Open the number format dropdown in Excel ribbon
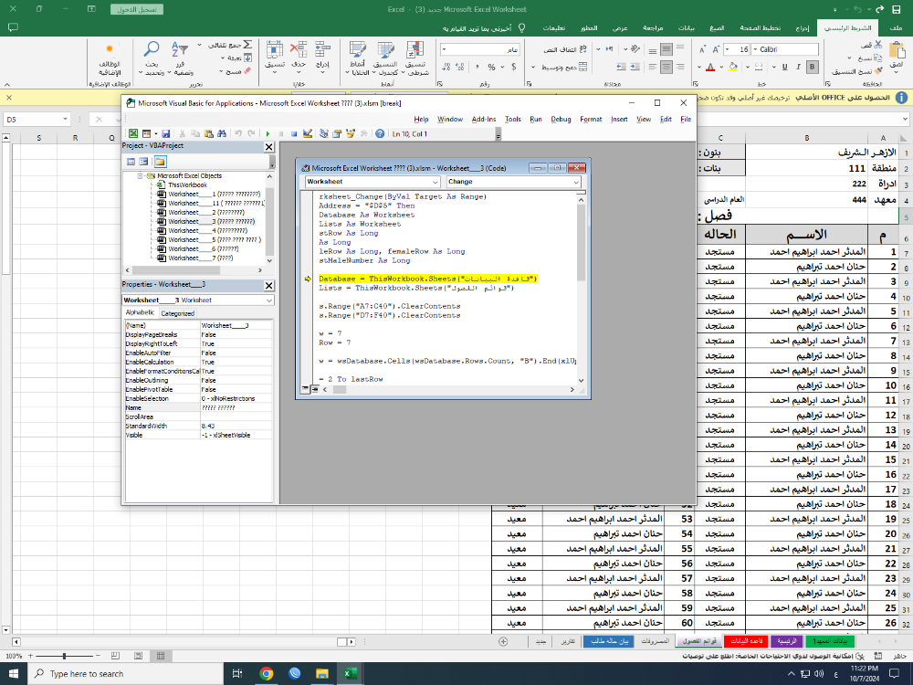913x685 pixels. tap(445, 49)
